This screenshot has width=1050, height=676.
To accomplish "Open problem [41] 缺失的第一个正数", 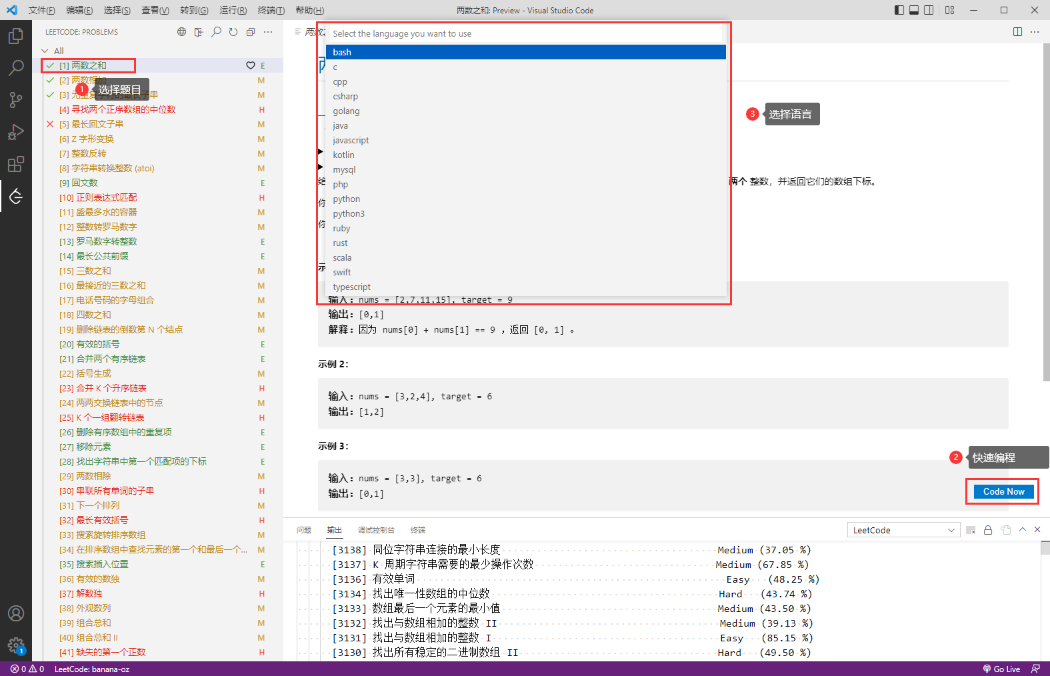I will click(x=157, y=652).
